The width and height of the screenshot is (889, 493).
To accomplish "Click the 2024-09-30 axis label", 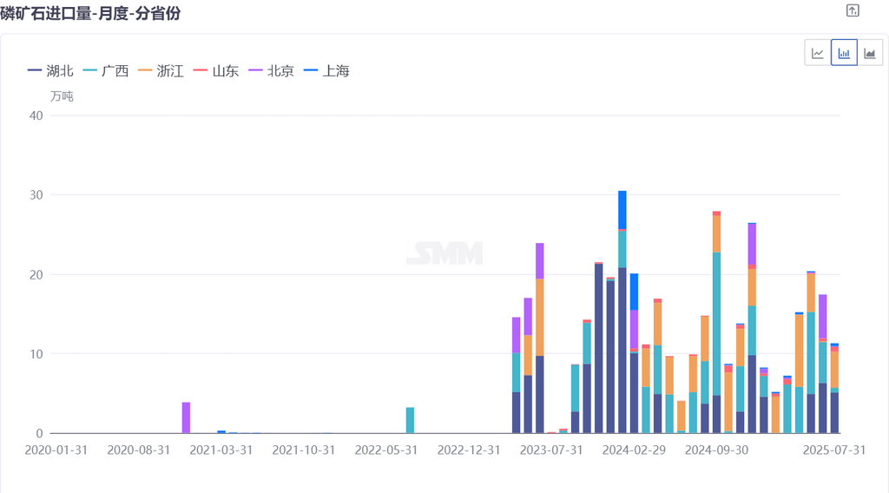I will point(716,450).
